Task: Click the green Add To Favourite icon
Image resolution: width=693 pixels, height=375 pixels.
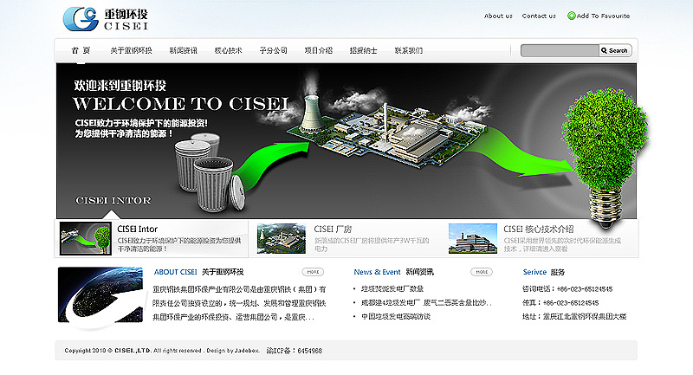Action: point(572,16)
